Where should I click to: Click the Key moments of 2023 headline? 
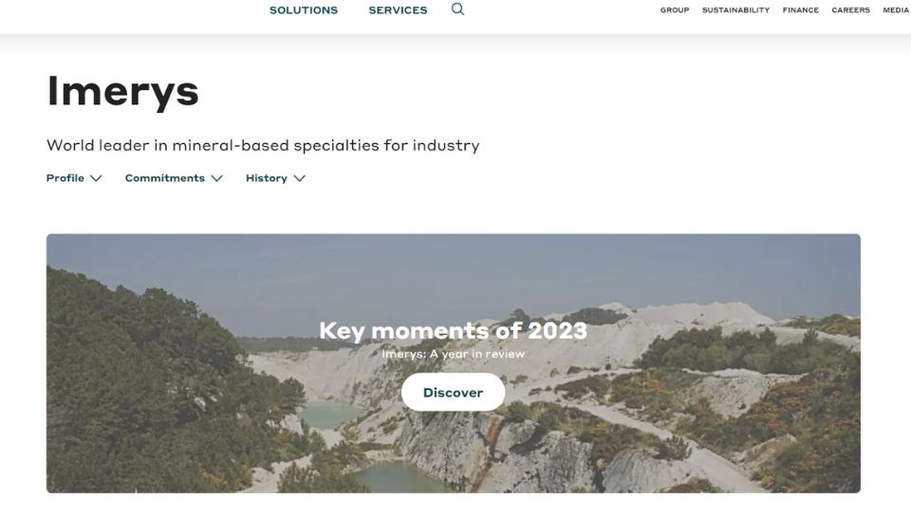453,331
